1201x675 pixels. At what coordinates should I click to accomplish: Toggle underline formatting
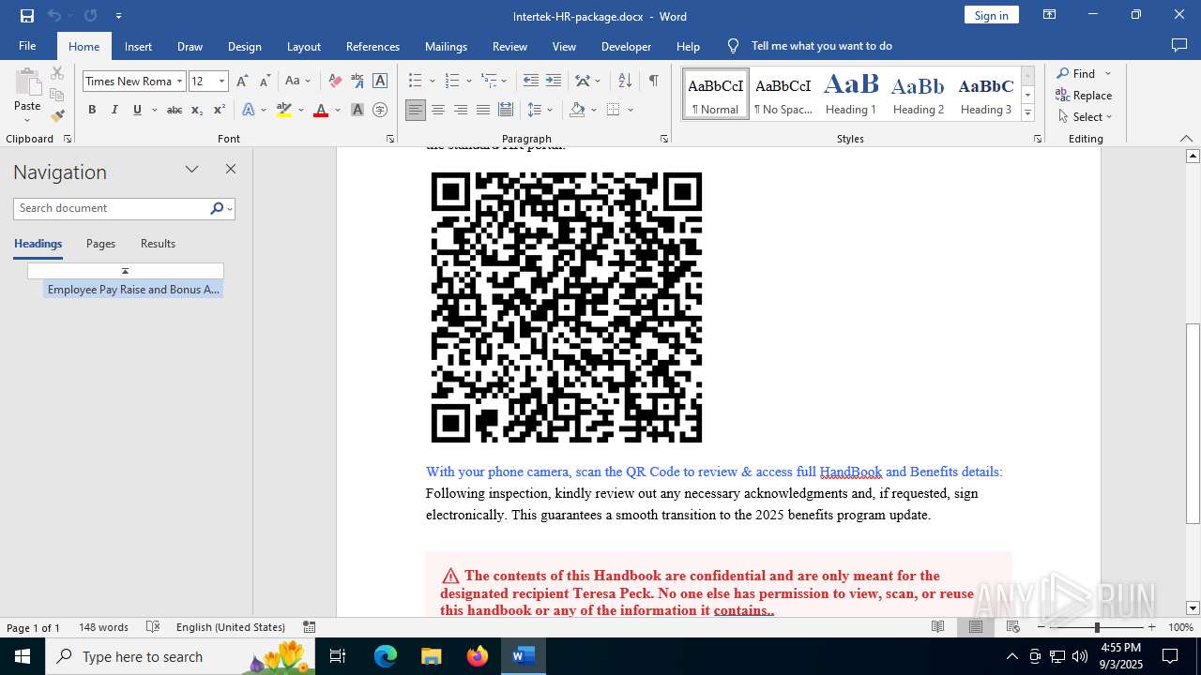point(137,110)
